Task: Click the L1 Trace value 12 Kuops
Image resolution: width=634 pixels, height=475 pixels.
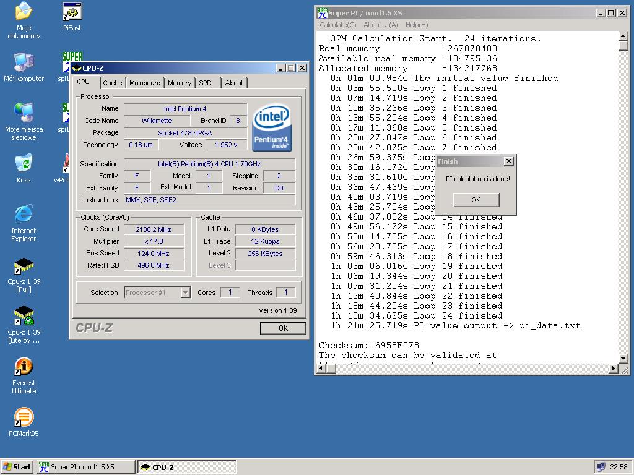Action: tap(265, 242)
